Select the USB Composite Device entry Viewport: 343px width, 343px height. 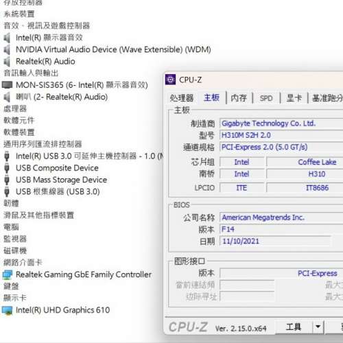pyautogui.click(x=57, y=168)
